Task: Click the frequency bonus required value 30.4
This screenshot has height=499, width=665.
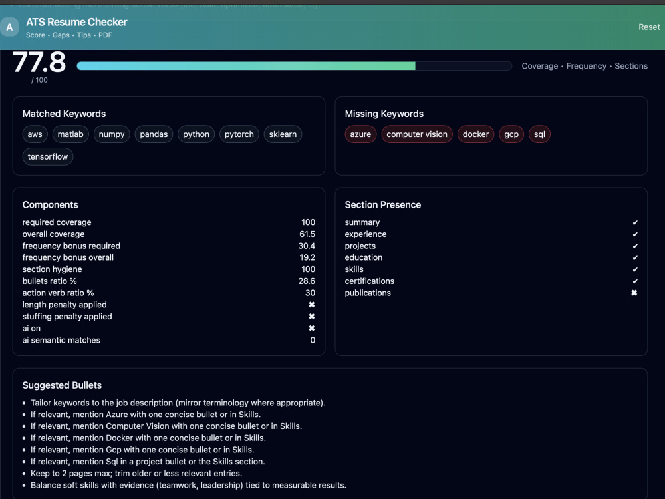Action: pos(306,246)
